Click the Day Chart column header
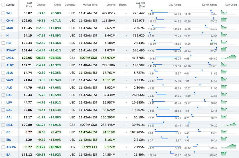 pos(231,5)
